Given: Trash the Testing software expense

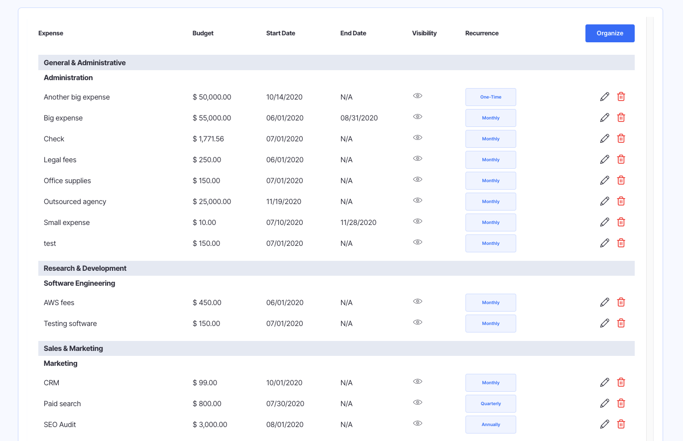Looking at the screenshot, I should point(621,323).
